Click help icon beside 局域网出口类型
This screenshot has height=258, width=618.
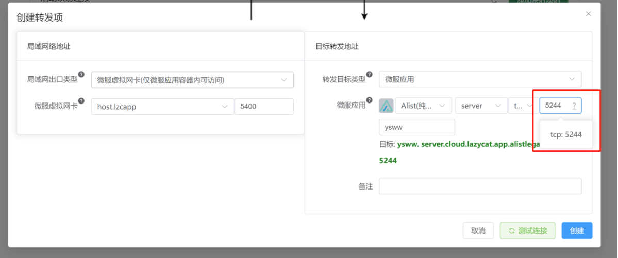(81, 75)
